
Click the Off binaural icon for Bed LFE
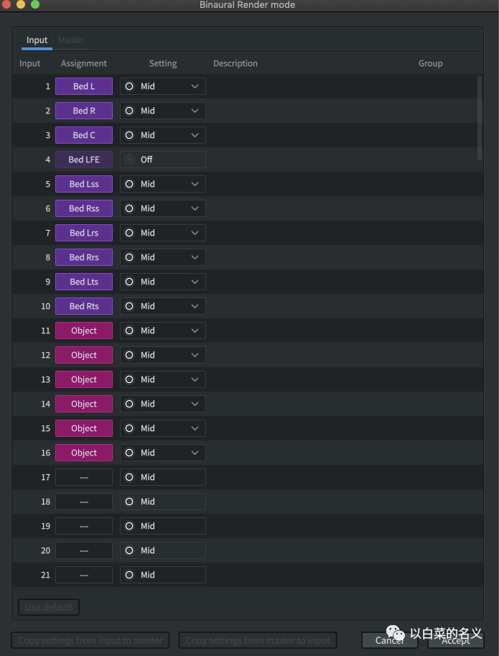[129, 160]
